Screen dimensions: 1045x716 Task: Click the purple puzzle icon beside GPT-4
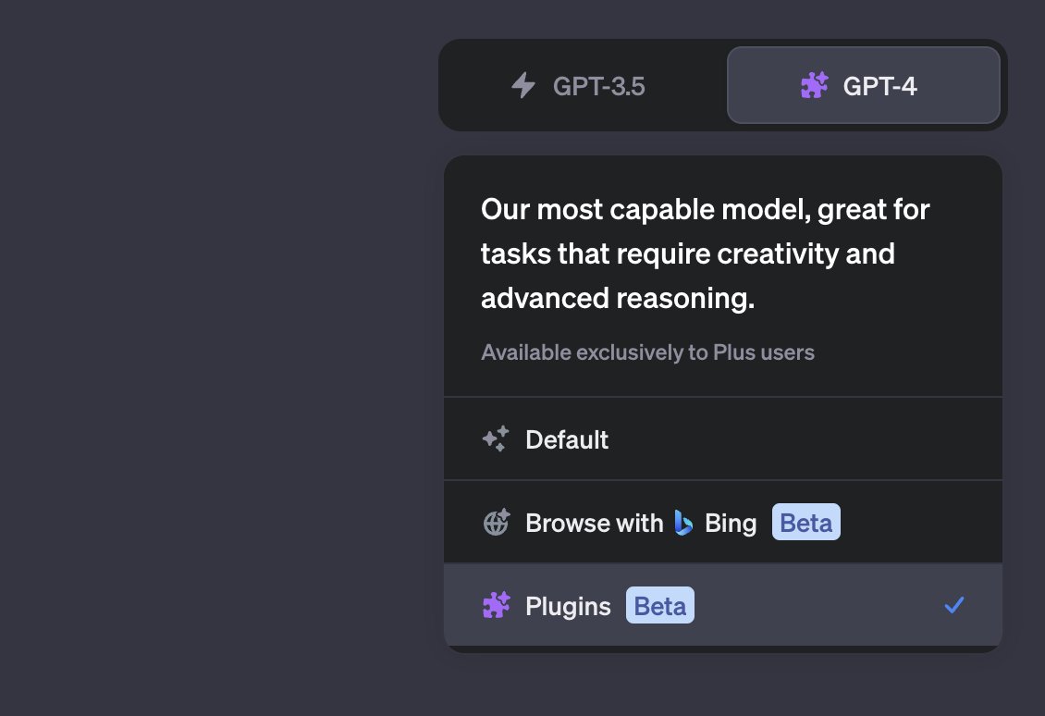[x=814, y=85]
